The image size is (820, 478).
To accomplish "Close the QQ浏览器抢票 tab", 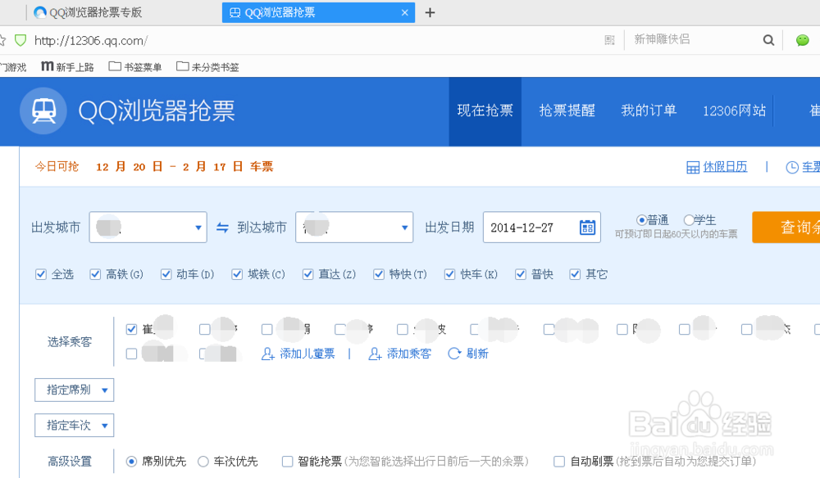I will [x=404, y=12].
